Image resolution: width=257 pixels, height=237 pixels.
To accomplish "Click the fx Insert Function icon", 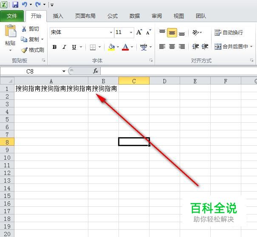I will tap(96, 71).
